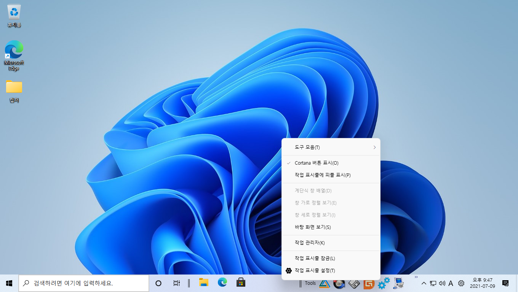This screenshot has width=518, height=292.
Task: Click the IME settings gear icon
Action: coord(461,283)
